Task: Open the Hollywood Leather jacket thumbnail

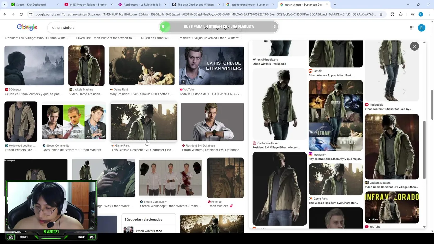Action: click(x=21, y=122)
